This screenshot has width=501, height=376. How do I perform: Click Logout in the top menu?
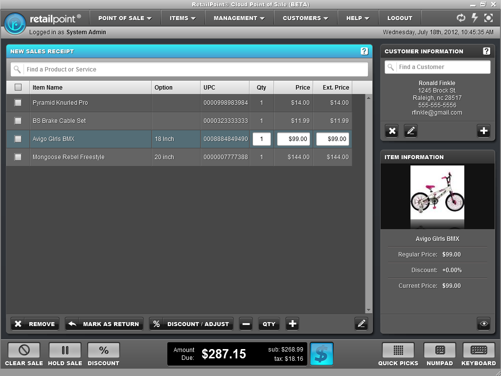pyautogui.click(x=400, y=18)
